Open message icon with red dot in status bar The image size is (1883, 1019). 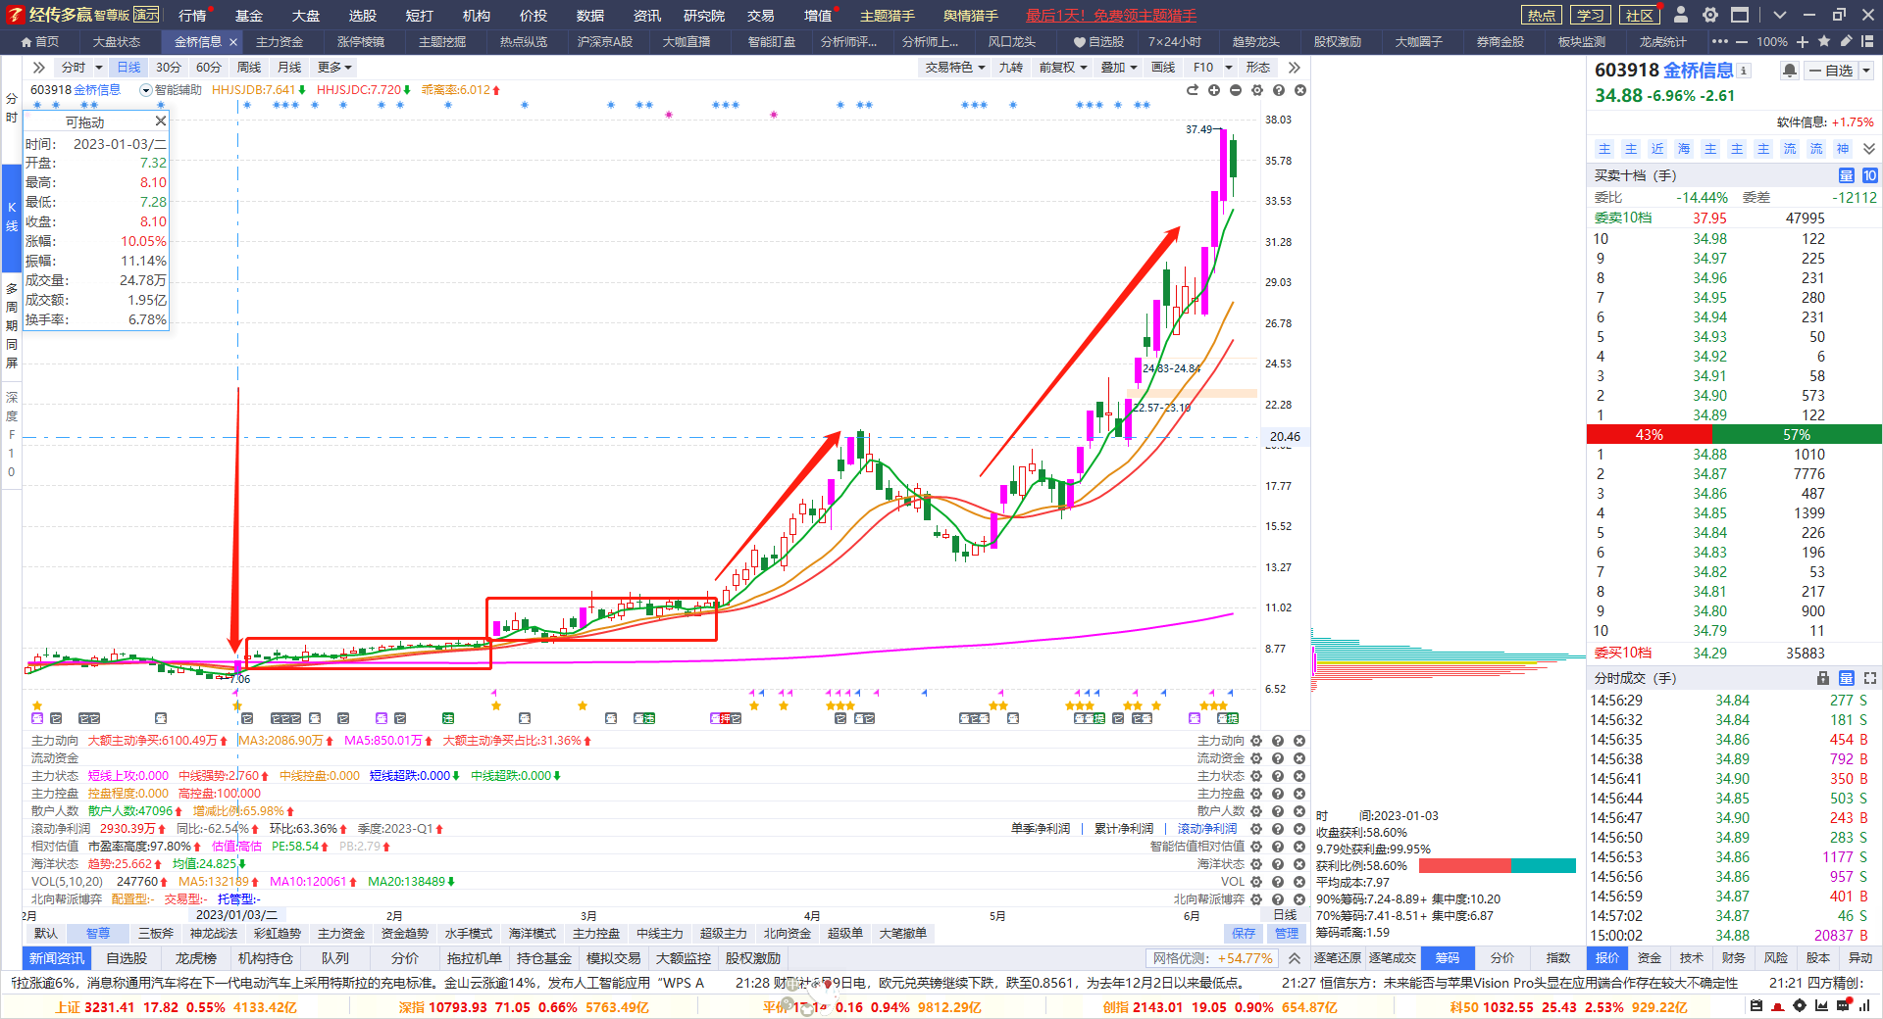[1843, 1006]
